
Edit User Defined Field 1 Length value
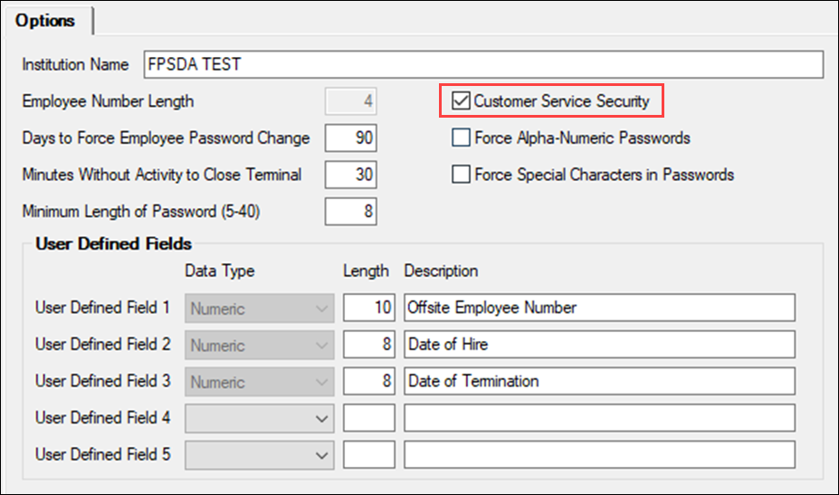tap(369, 308)
